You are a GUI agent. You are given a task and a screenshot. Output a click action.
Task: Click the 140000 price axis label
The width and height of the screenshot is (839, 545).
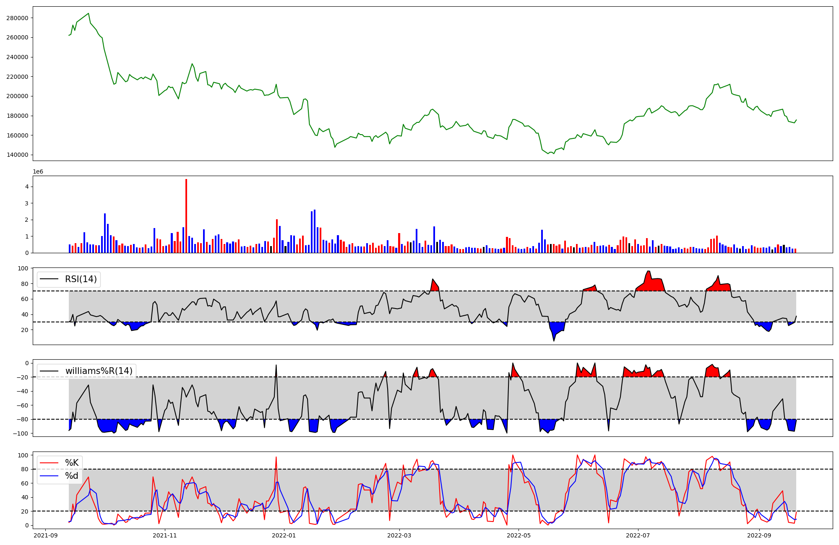point(18,155)
